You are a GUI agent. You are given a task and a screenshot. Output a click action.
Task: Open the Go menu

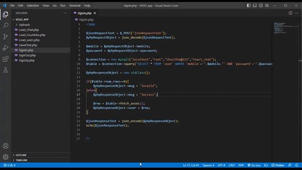tap(55, 6)
